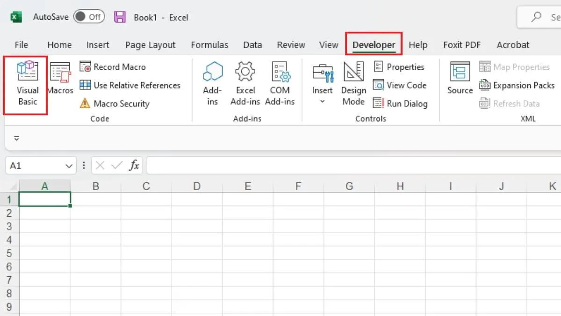Click Record Macro
Image resolution: width=561 pixels, height=316 pixels.
coord(112,67)
